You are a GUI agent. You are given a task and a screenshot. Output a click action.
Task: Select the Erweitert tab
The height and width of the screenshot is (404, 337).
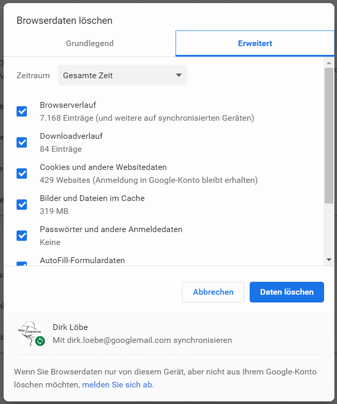pyautogui.click(x=255, y=44)
